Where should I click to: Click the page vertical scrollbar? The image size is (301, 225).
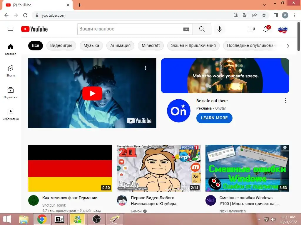tap(299, 36)
